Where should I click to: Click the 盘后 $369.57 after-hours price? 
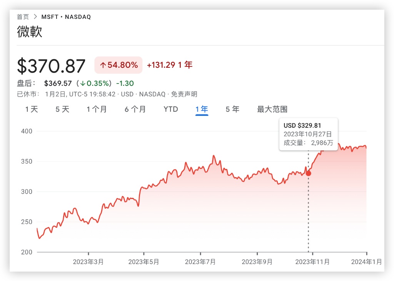pos(58,84)
